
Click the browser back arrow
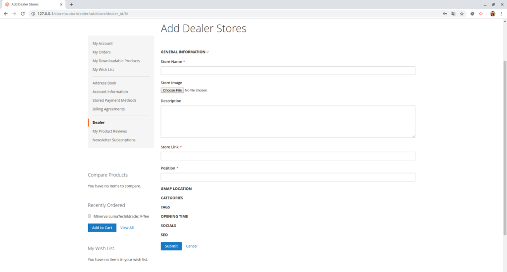(5, 14)
